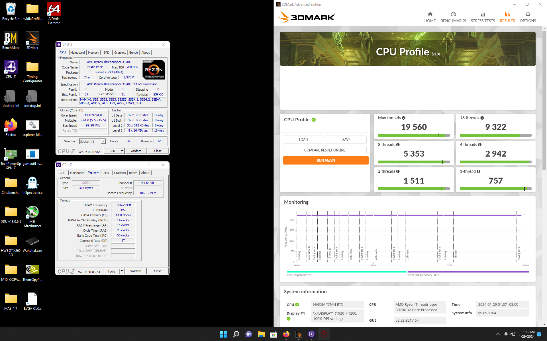Click Max threads score progress bar

point(414,135)
